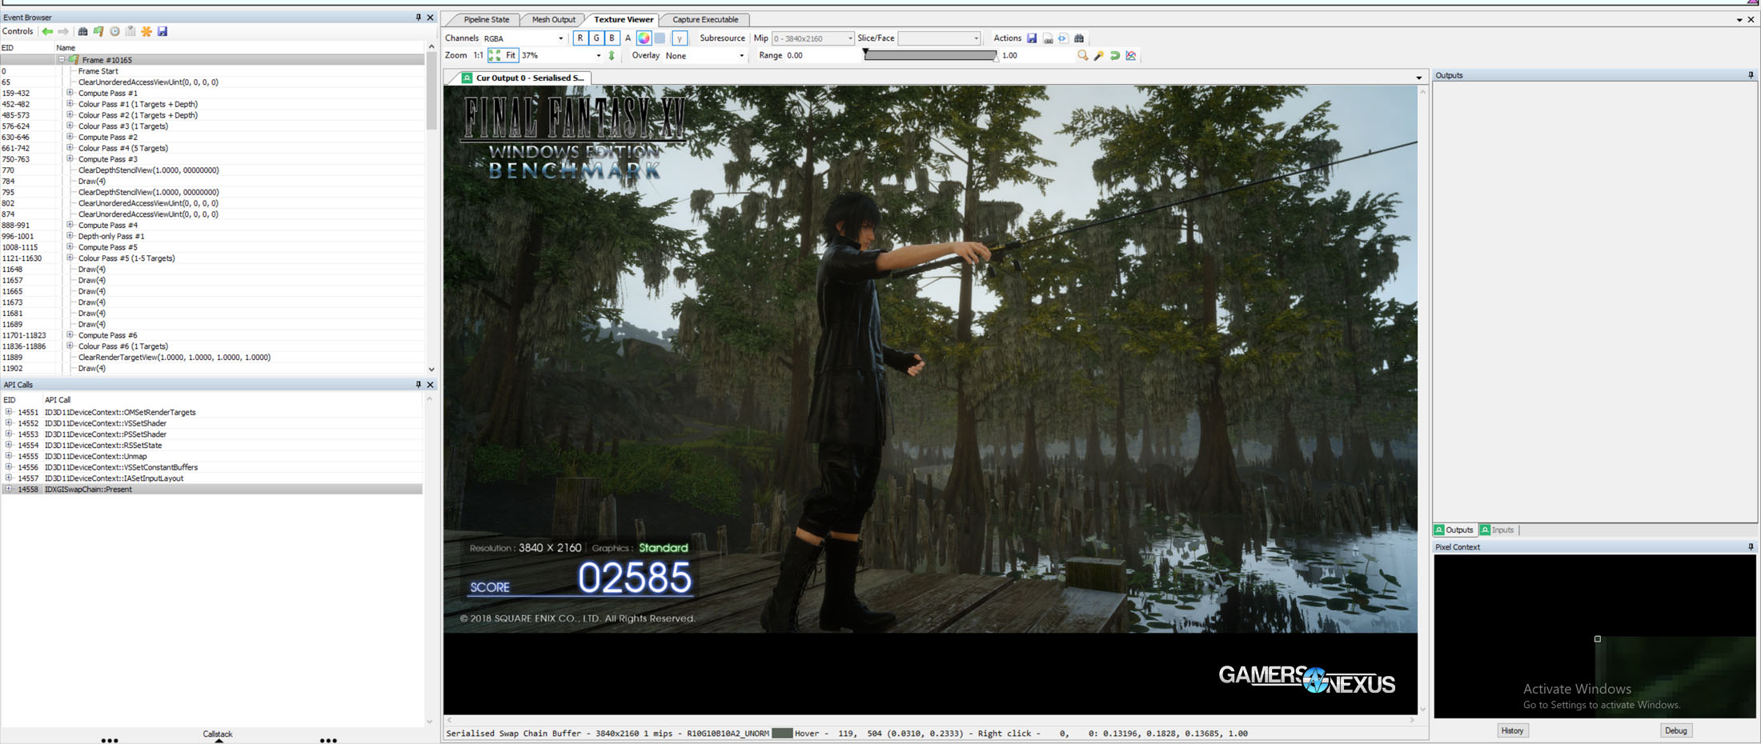The height and width of the screenshot is (744, 1761).
Task: Click the green flip vertical arrow icon
Action: click(x=612, y=56)
